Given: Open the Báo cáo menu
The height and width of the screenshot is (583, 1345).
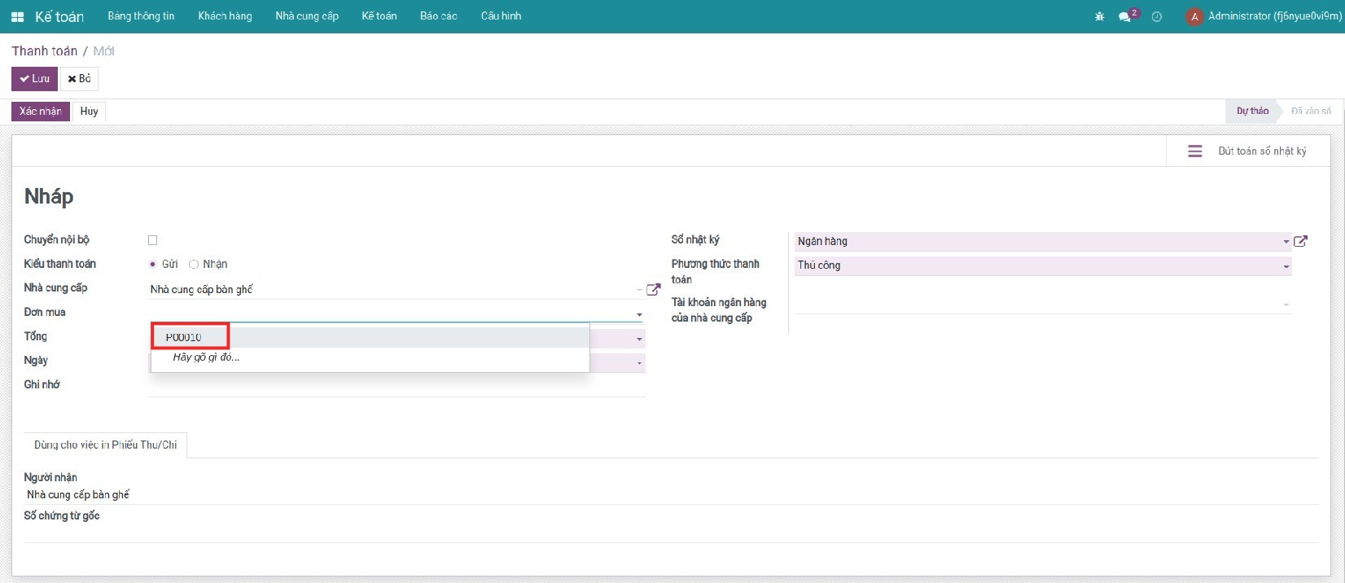Looking at the screenshot, I should pos(438,16).
